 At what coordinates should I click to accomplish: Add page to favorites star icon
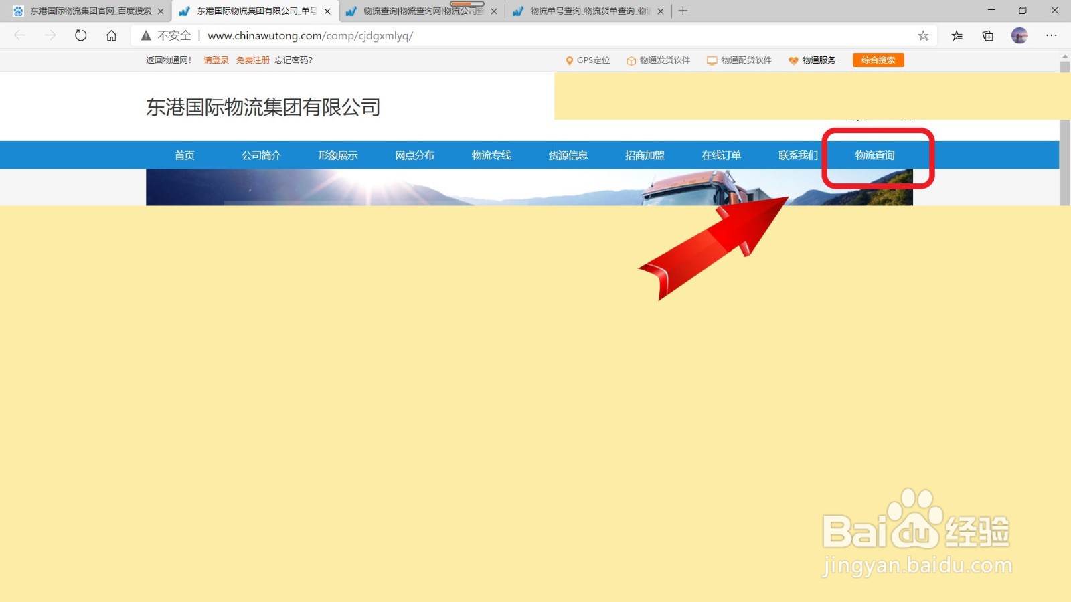point(923,36)
